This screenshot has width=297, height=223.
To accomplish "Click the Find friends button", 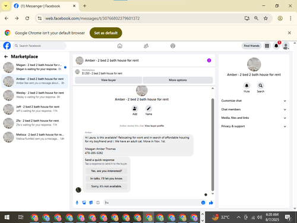I will click(251, 46).
